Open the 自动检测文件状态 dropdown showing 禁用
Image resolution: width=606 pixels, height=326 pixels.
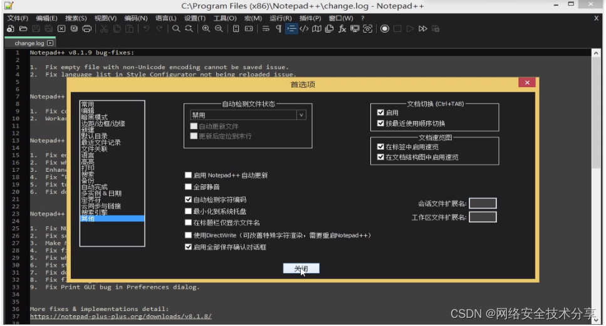click(x=248, y=115)
